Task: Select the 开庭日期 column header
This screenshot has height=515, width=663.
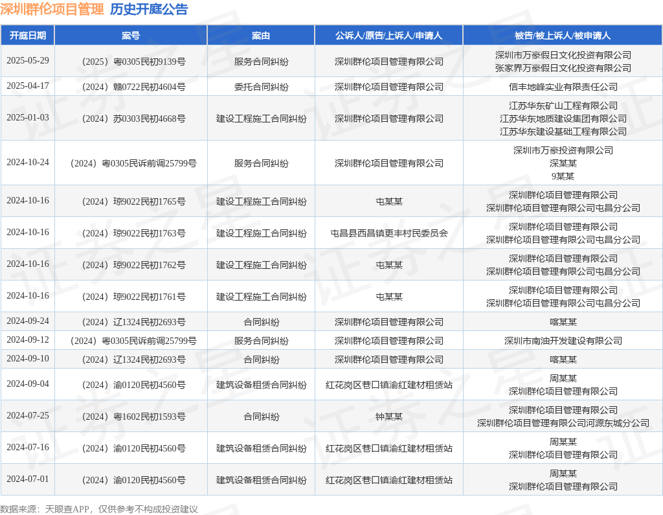Action: [x=28, y=35]
